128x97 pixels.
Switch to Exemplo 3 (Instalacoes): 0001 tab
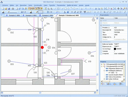tap(67, 16)
